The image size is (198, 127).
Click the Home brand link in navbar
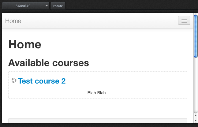coord(13,21)
